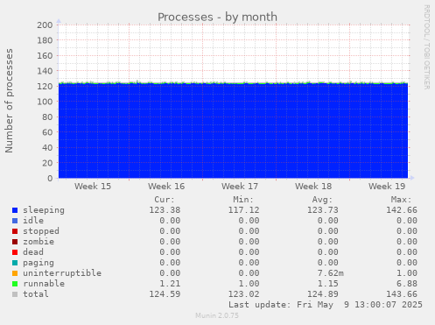Select the 'zombie' legend label

tap(39, 242)
